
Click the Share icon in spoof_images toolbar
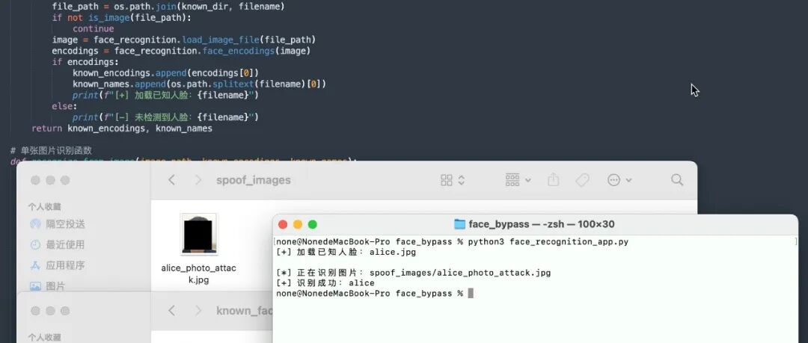point(554,180)
